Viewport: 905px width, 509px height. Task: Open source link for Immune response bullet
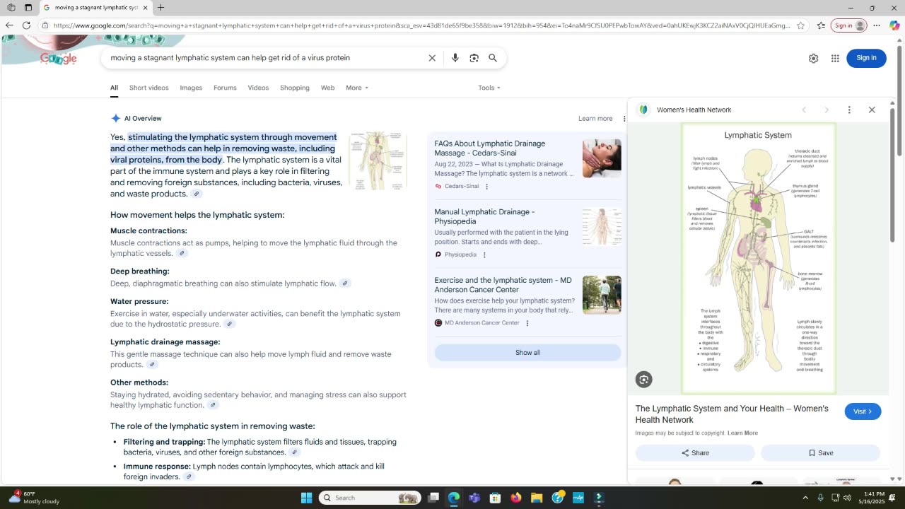click(x=189, y=477)
